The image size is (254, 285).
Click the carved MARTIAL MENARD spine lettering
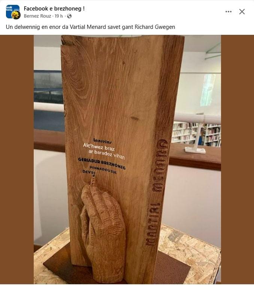coord(157,192)
